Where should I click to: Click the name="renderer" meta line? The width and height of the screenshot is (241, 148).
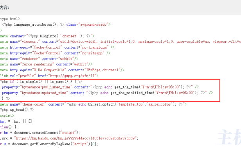click(x=39, y=59)
